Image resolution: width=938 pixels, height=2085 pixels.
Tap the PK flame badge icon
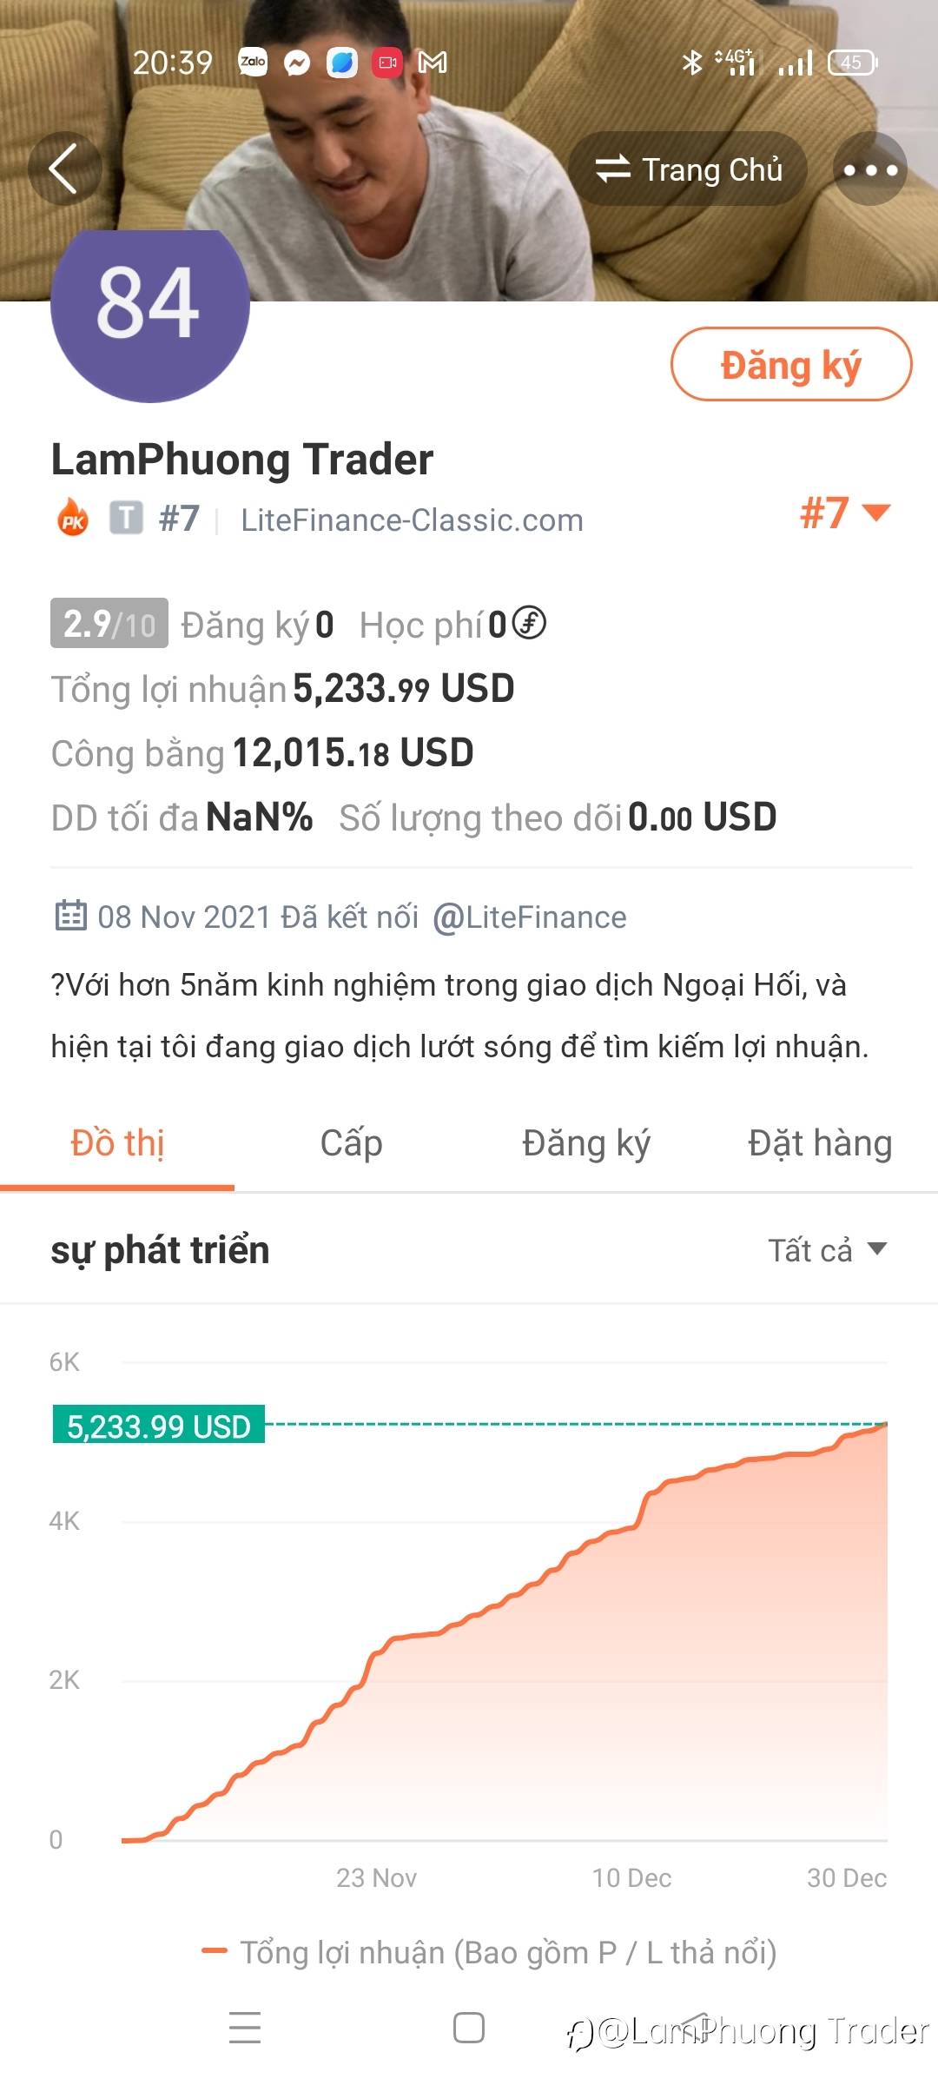point(73,519)
